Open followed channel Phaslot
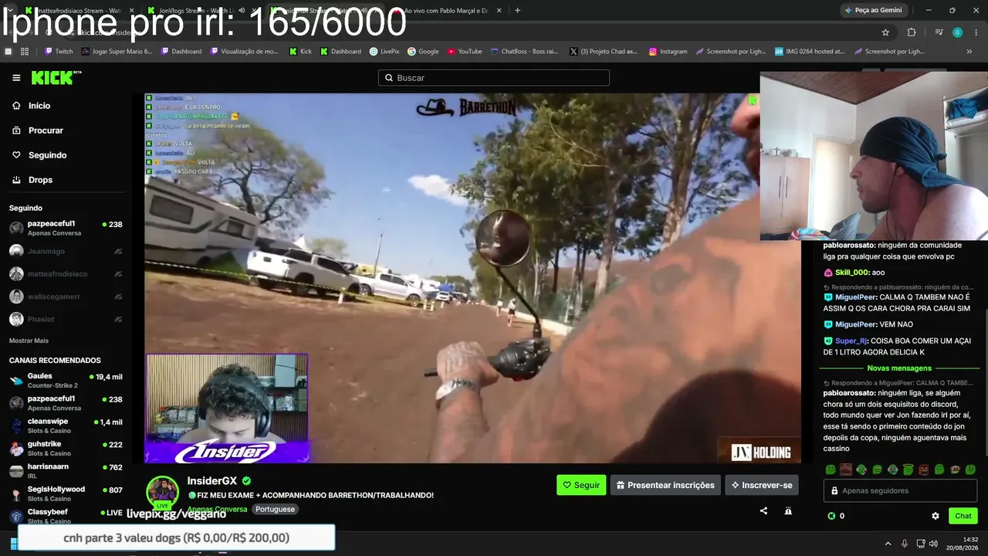 click(66, 319)
